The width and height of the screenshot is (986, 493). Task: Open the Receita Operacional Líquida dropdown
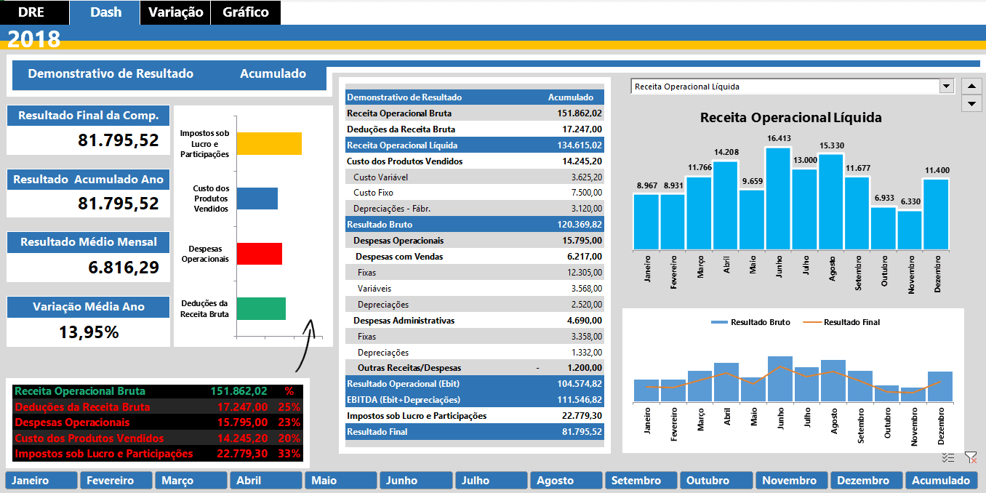(947, 85)
